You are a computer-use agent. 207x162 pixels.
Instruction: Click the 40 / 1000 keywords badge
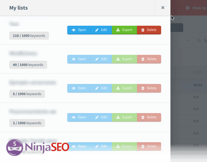pyautogui.click(x=28, y=65)
